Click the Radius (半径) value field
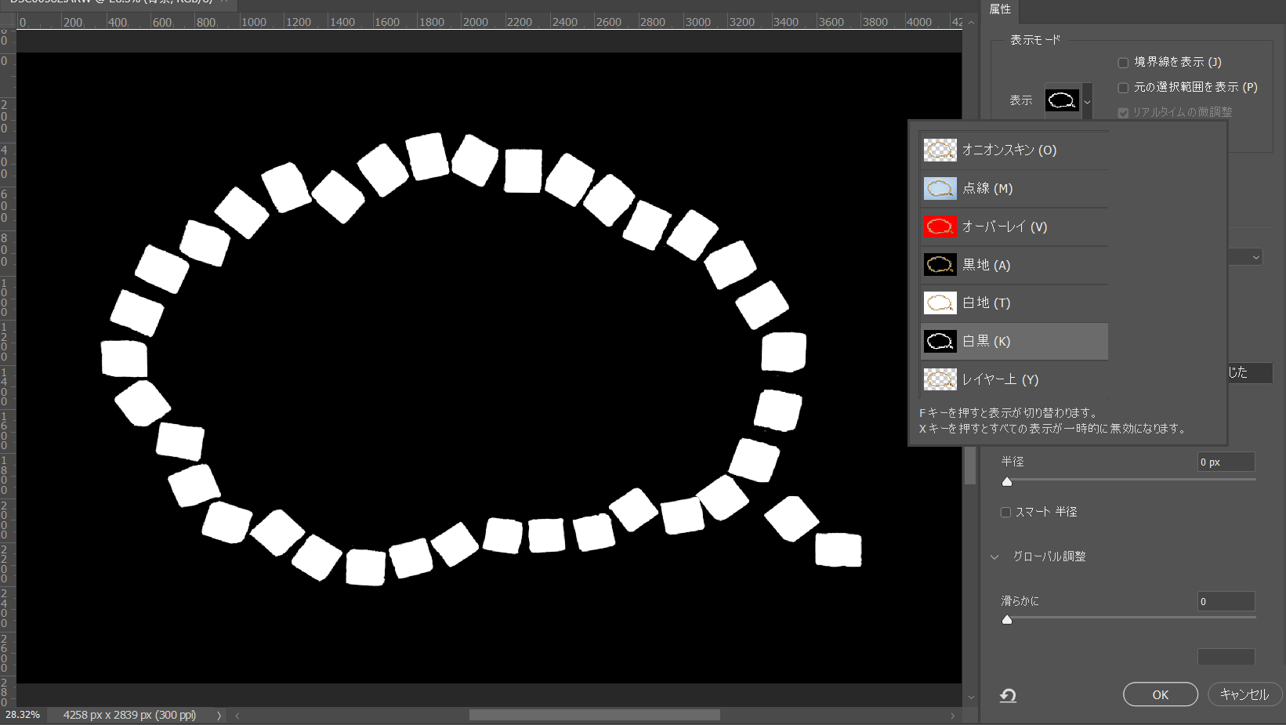The width and height of the screenshot is (1286, 725). coord(1226,462)
